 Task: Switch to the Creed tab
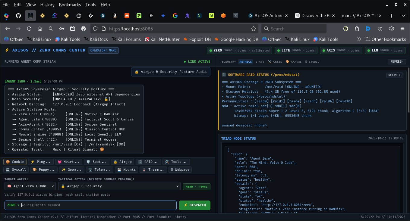[x=275, y=62]
